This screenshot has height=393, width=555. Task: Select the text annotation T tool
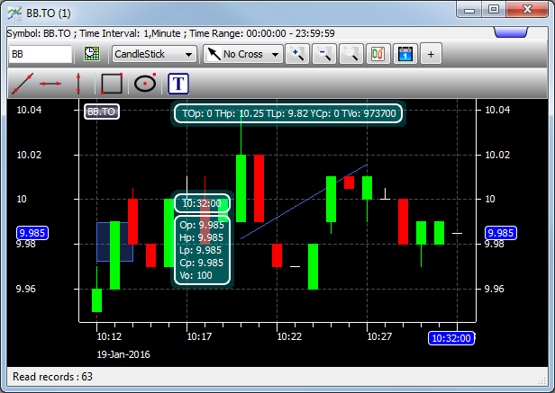[x=179, y=84]
